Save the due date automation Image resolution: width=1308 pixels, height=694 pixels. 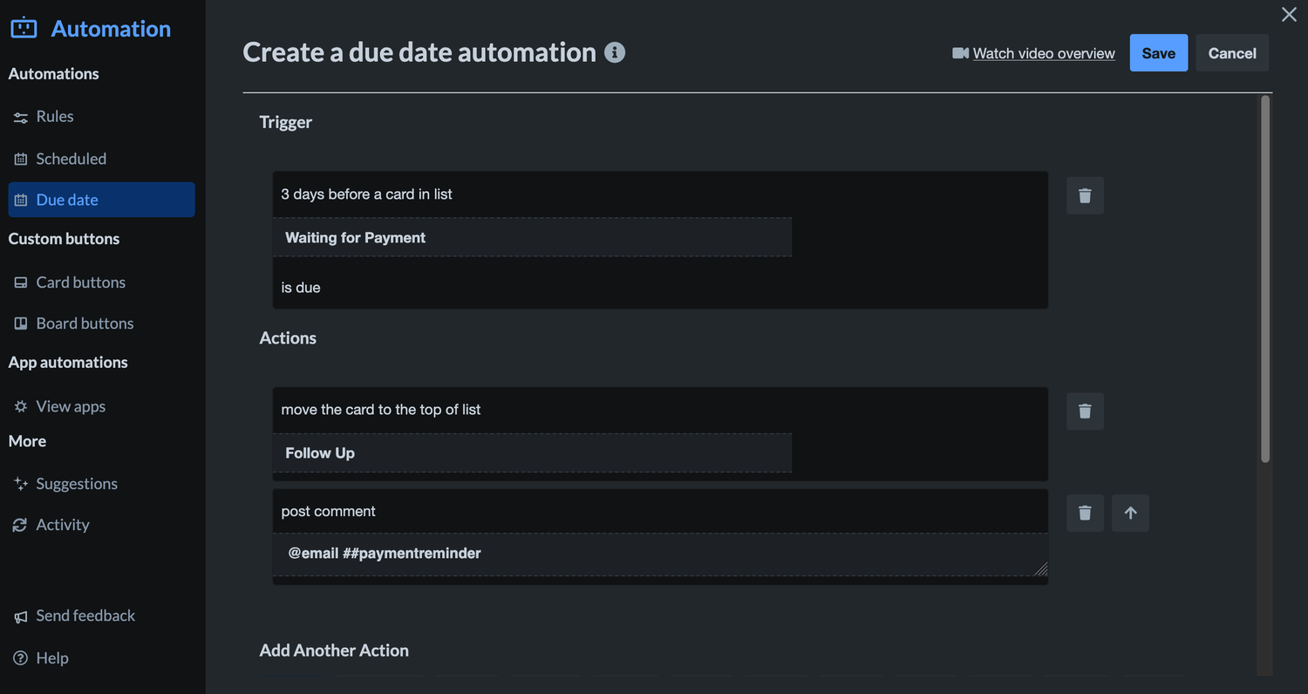tap(1158, 52)
